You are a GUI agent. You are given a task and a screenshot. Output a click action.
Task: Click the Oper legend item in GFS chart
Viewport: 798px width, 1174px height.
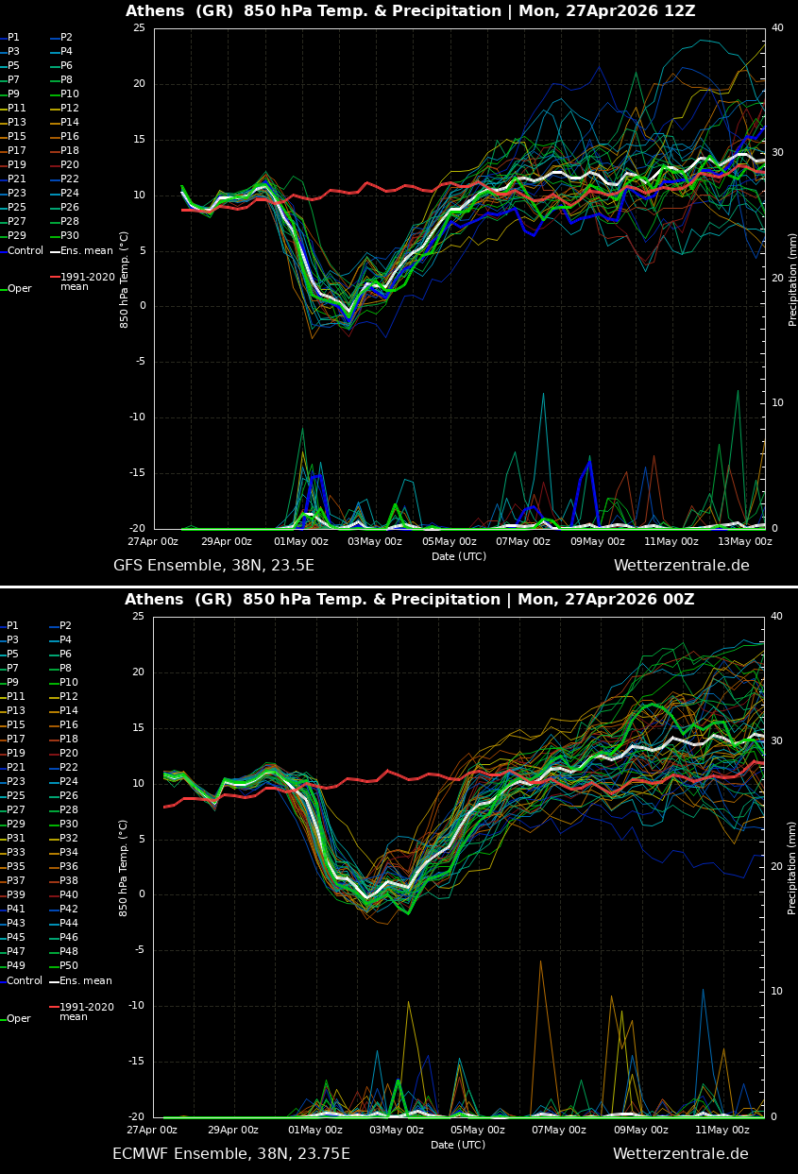click(19, 289)
